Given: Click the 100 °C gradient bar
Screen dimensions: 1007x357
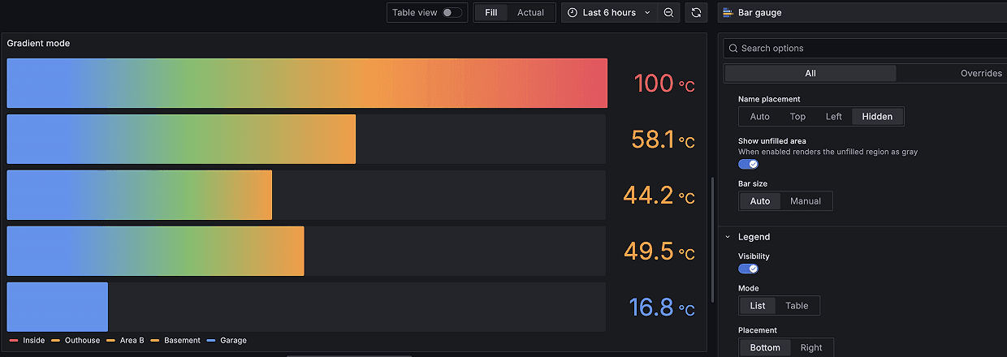Looking at the screenshot, I should (x=307, y=83).
